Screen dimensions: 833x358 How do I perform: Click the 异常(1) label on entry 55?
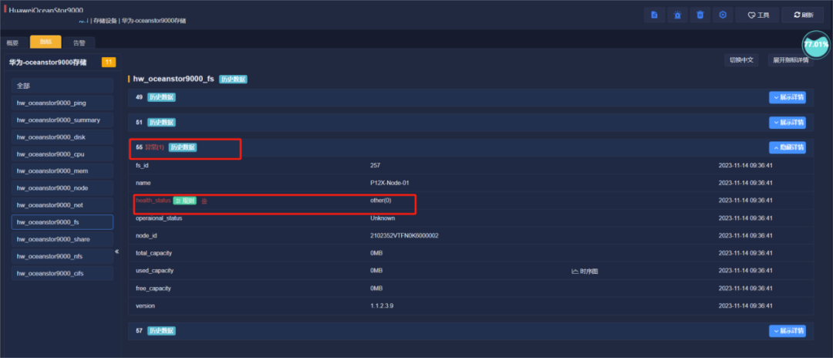point(154,147)
